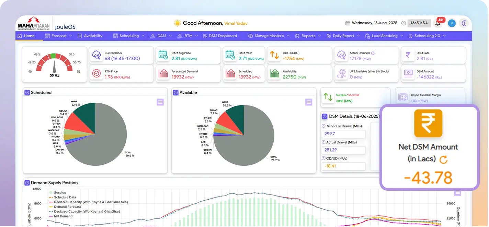Click the calendar icon beside the date
The width and height of the screenshot is (489, 227).
(x=348, y=23)
